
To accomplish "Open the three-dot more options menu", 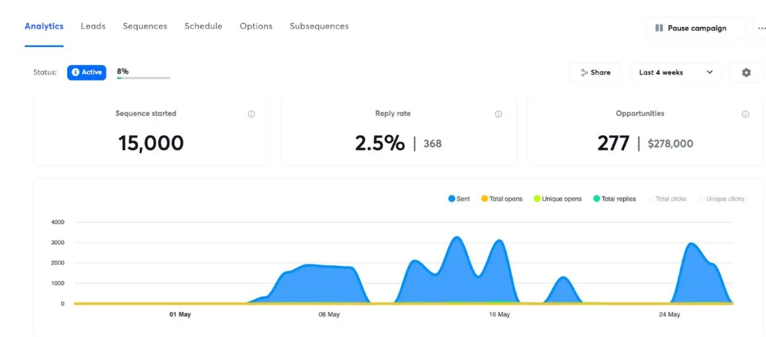I will point(760,28).
